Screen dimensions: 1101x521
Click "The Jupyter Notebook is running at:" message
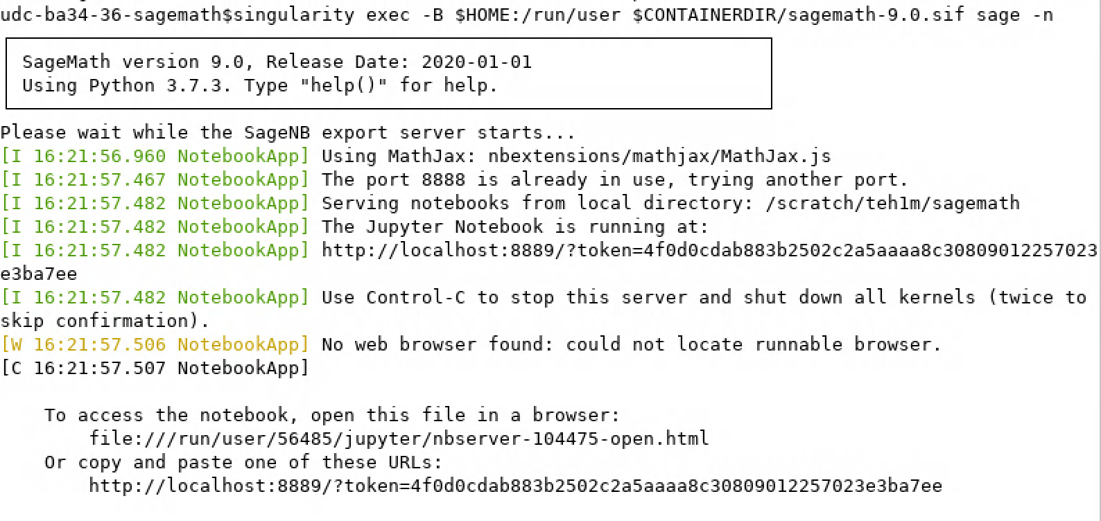click(515, 227)
